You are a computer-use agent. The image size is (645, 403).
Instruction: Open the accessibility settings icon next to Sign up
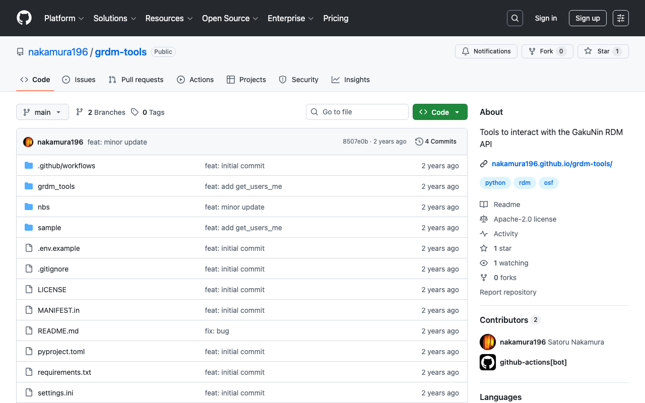coord(620,18)
